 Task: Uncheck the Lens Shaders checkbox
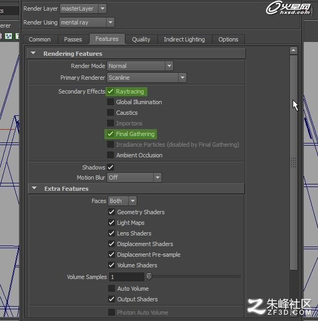(x=111, y=233)
